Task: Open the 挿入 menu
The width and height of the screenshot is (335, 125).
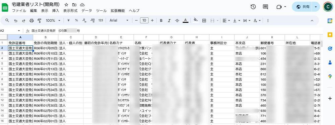Action: (56, 11)
